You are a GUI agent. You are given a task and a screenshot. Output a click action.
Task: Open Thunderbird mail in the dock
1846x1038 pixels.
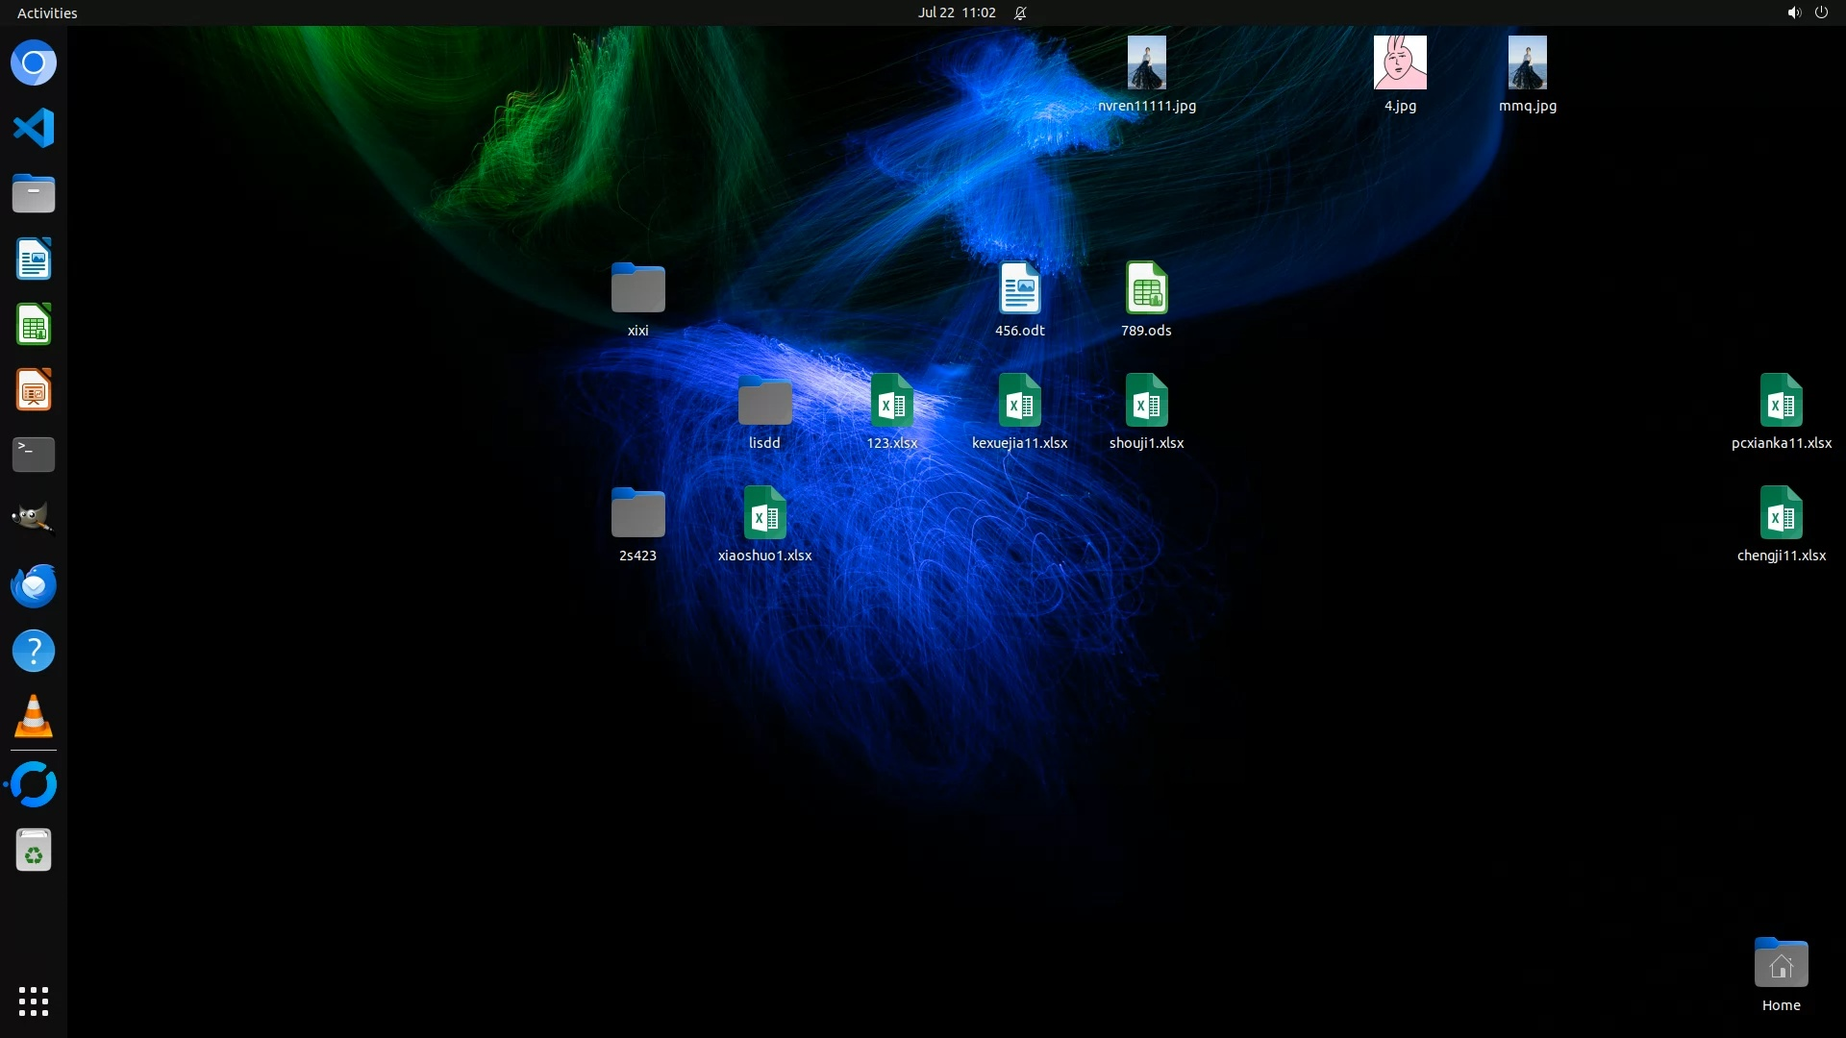pyautogui.click(x=34, y=585)
